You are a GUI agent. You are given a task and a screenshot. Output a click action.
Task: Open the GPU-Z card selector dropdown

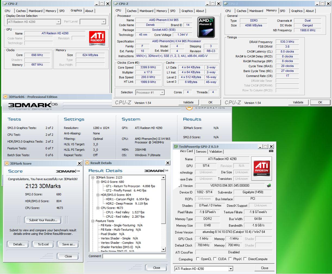click(x=231, y=269)
